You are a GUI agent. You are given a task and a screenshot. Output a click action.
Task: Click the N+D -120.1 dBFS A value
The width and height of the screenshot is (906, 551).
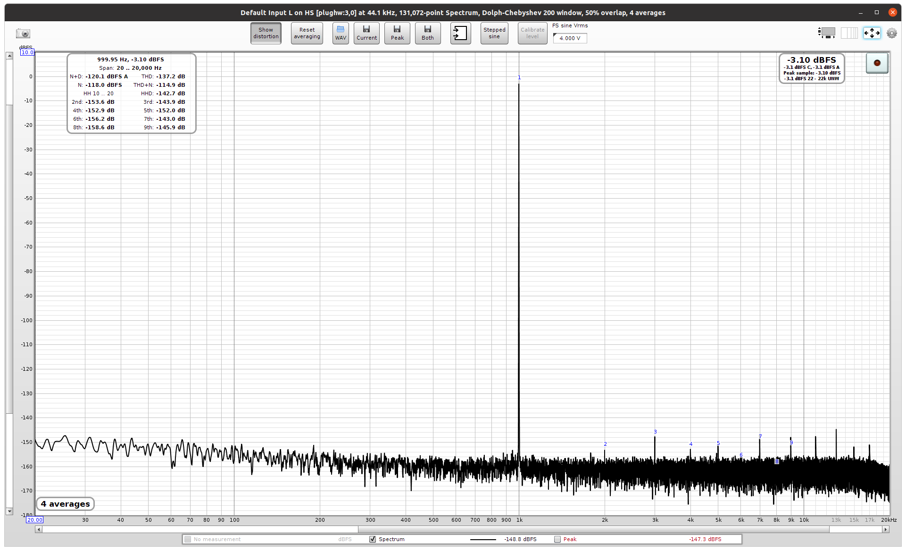pyautogui.click(x=107, y=76)
